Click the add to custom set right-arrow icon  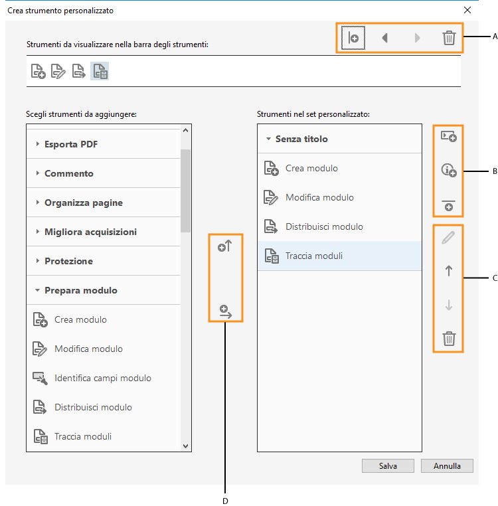(225, 311)
